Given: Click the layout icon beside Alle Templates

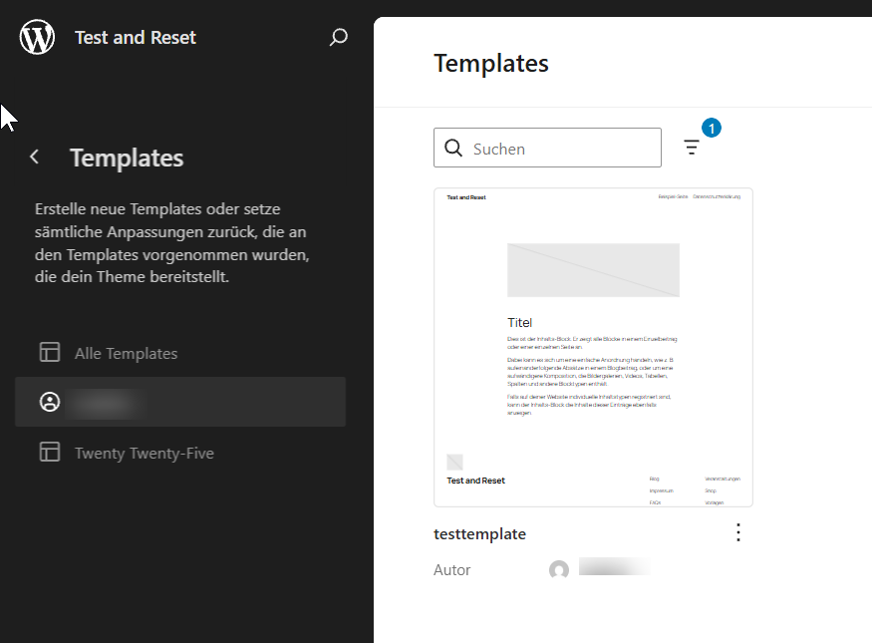Looking at the screenshot, I should 50,353.
